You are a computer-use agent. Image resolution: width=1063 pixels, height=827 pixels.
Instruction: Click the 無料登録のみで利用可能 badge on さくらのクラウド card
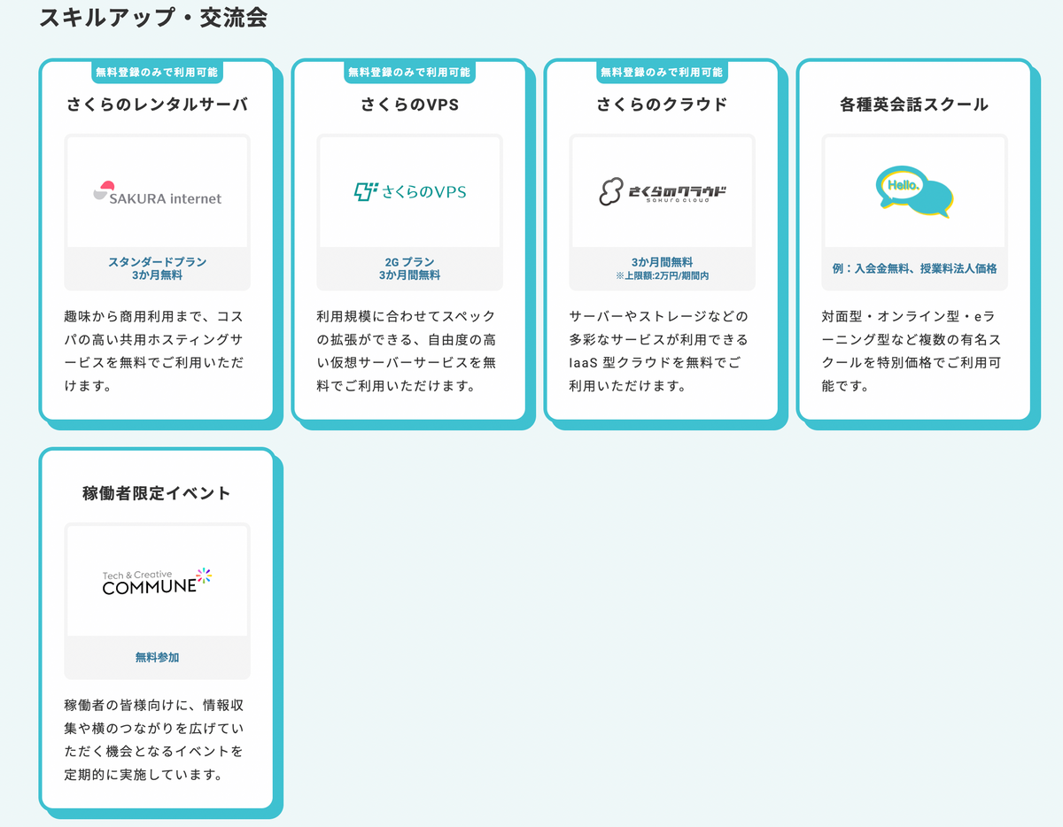[662, 72]
